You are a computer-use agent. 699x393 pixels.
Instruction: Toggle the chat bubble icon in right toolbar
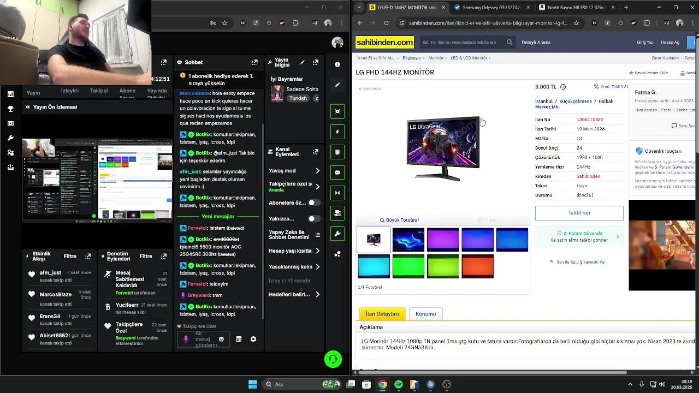click(337, 172)
